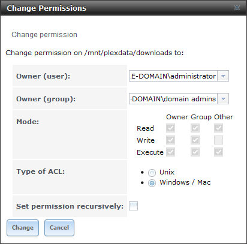The width and height of the screenshot is (247, 244).
Task: Enable Other Write permission checkbox
Action: pos(218,140)
